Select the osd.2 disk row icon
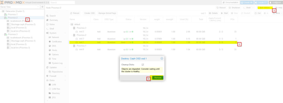Viewport: 283px width, 103px height. (77, 32)
